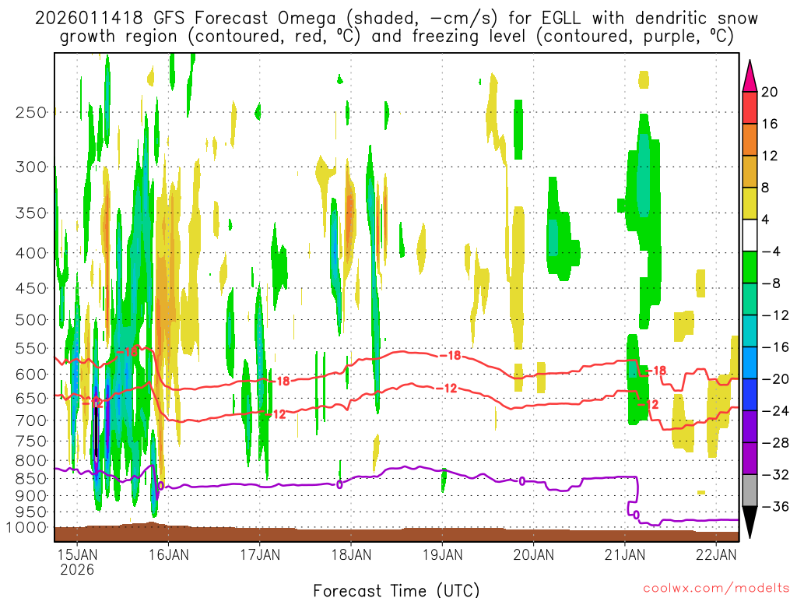Click the 700 pressure level label
The height and width of the screenshot is (598, 797).
(x=31, y=420)
